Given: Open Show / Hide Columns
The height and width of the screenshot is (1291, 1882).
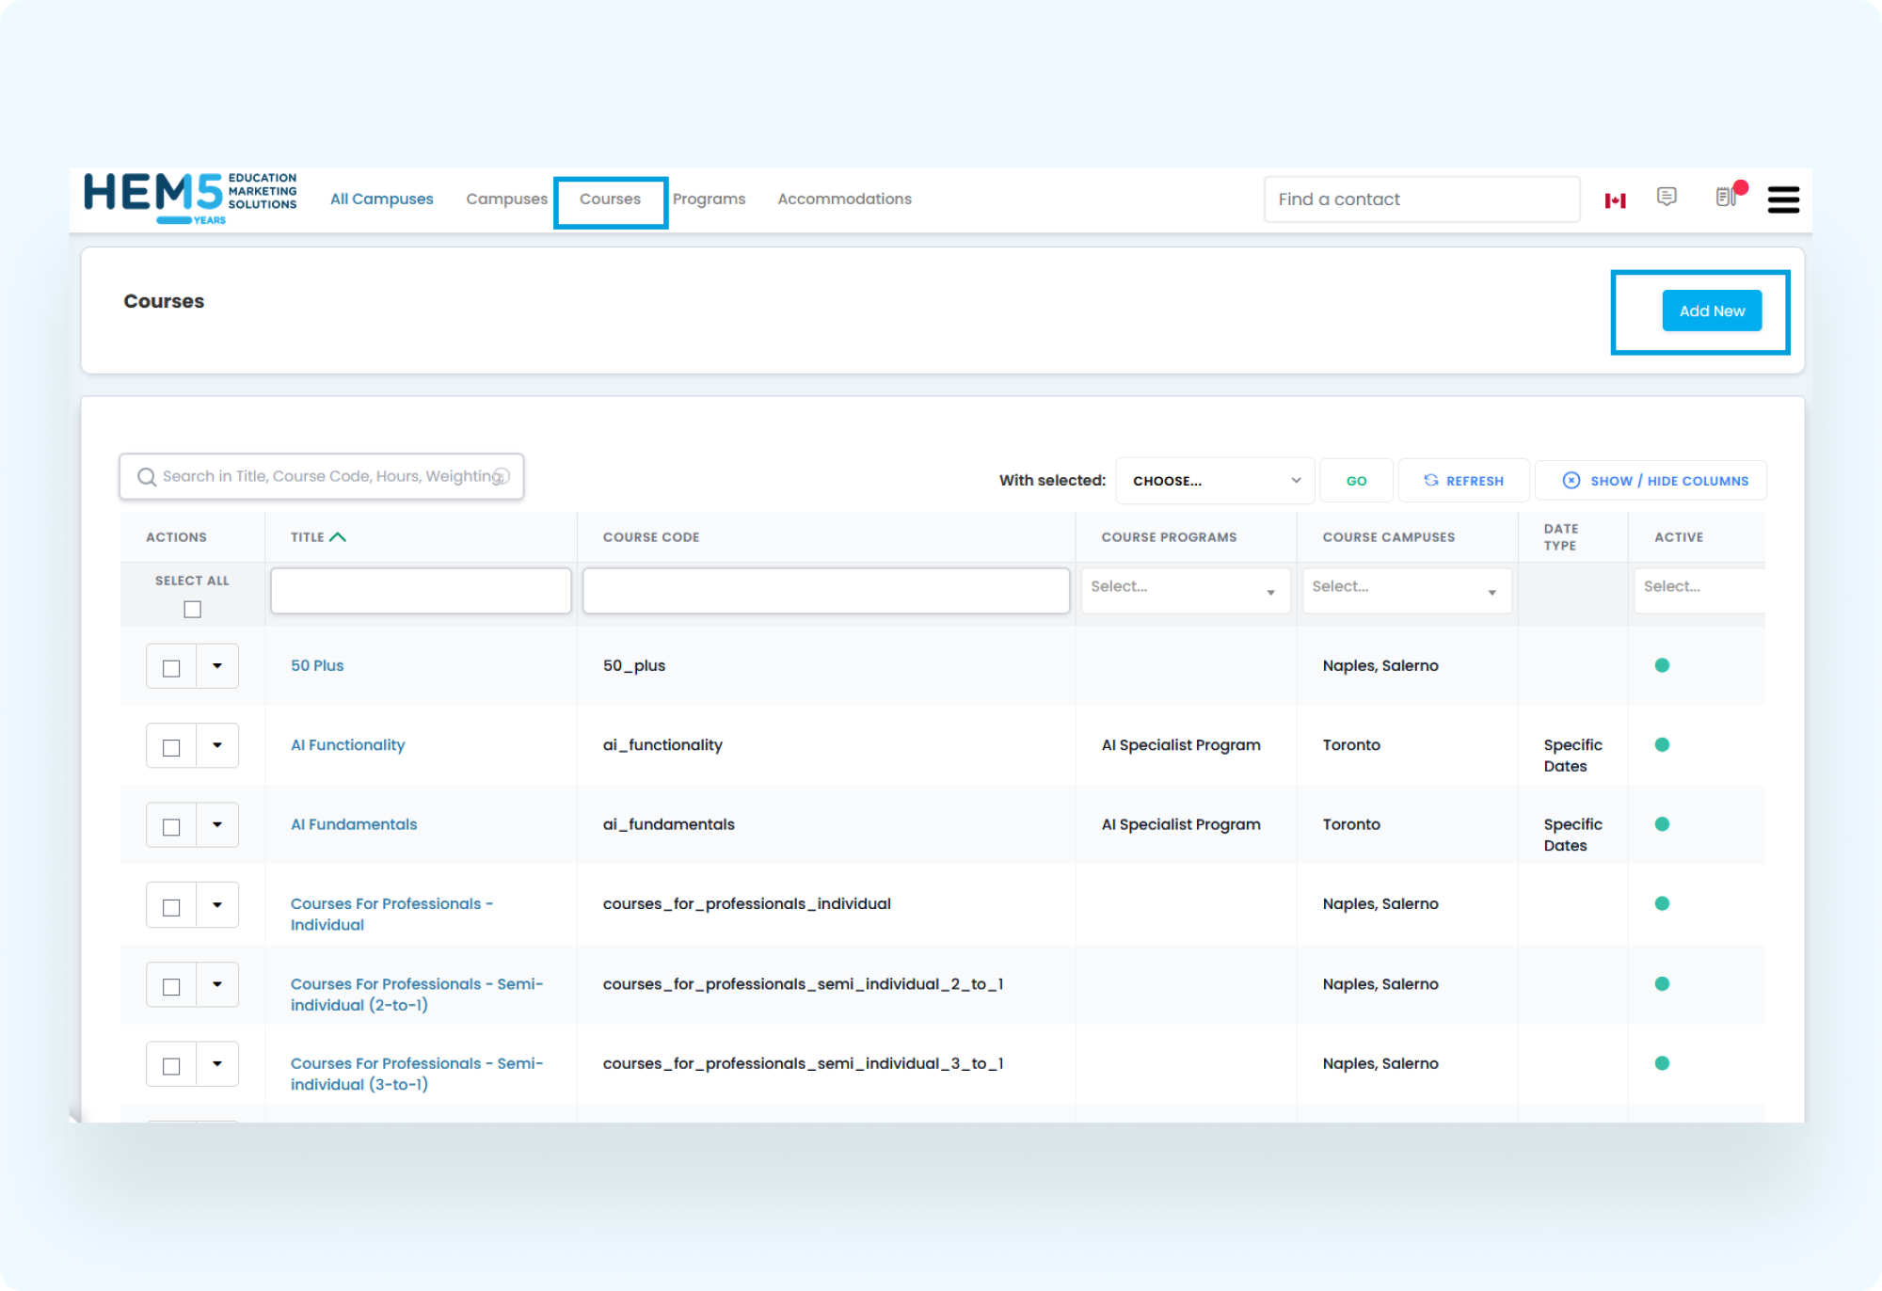Looking at the screenshot, I should click(x=1655, y=481).
